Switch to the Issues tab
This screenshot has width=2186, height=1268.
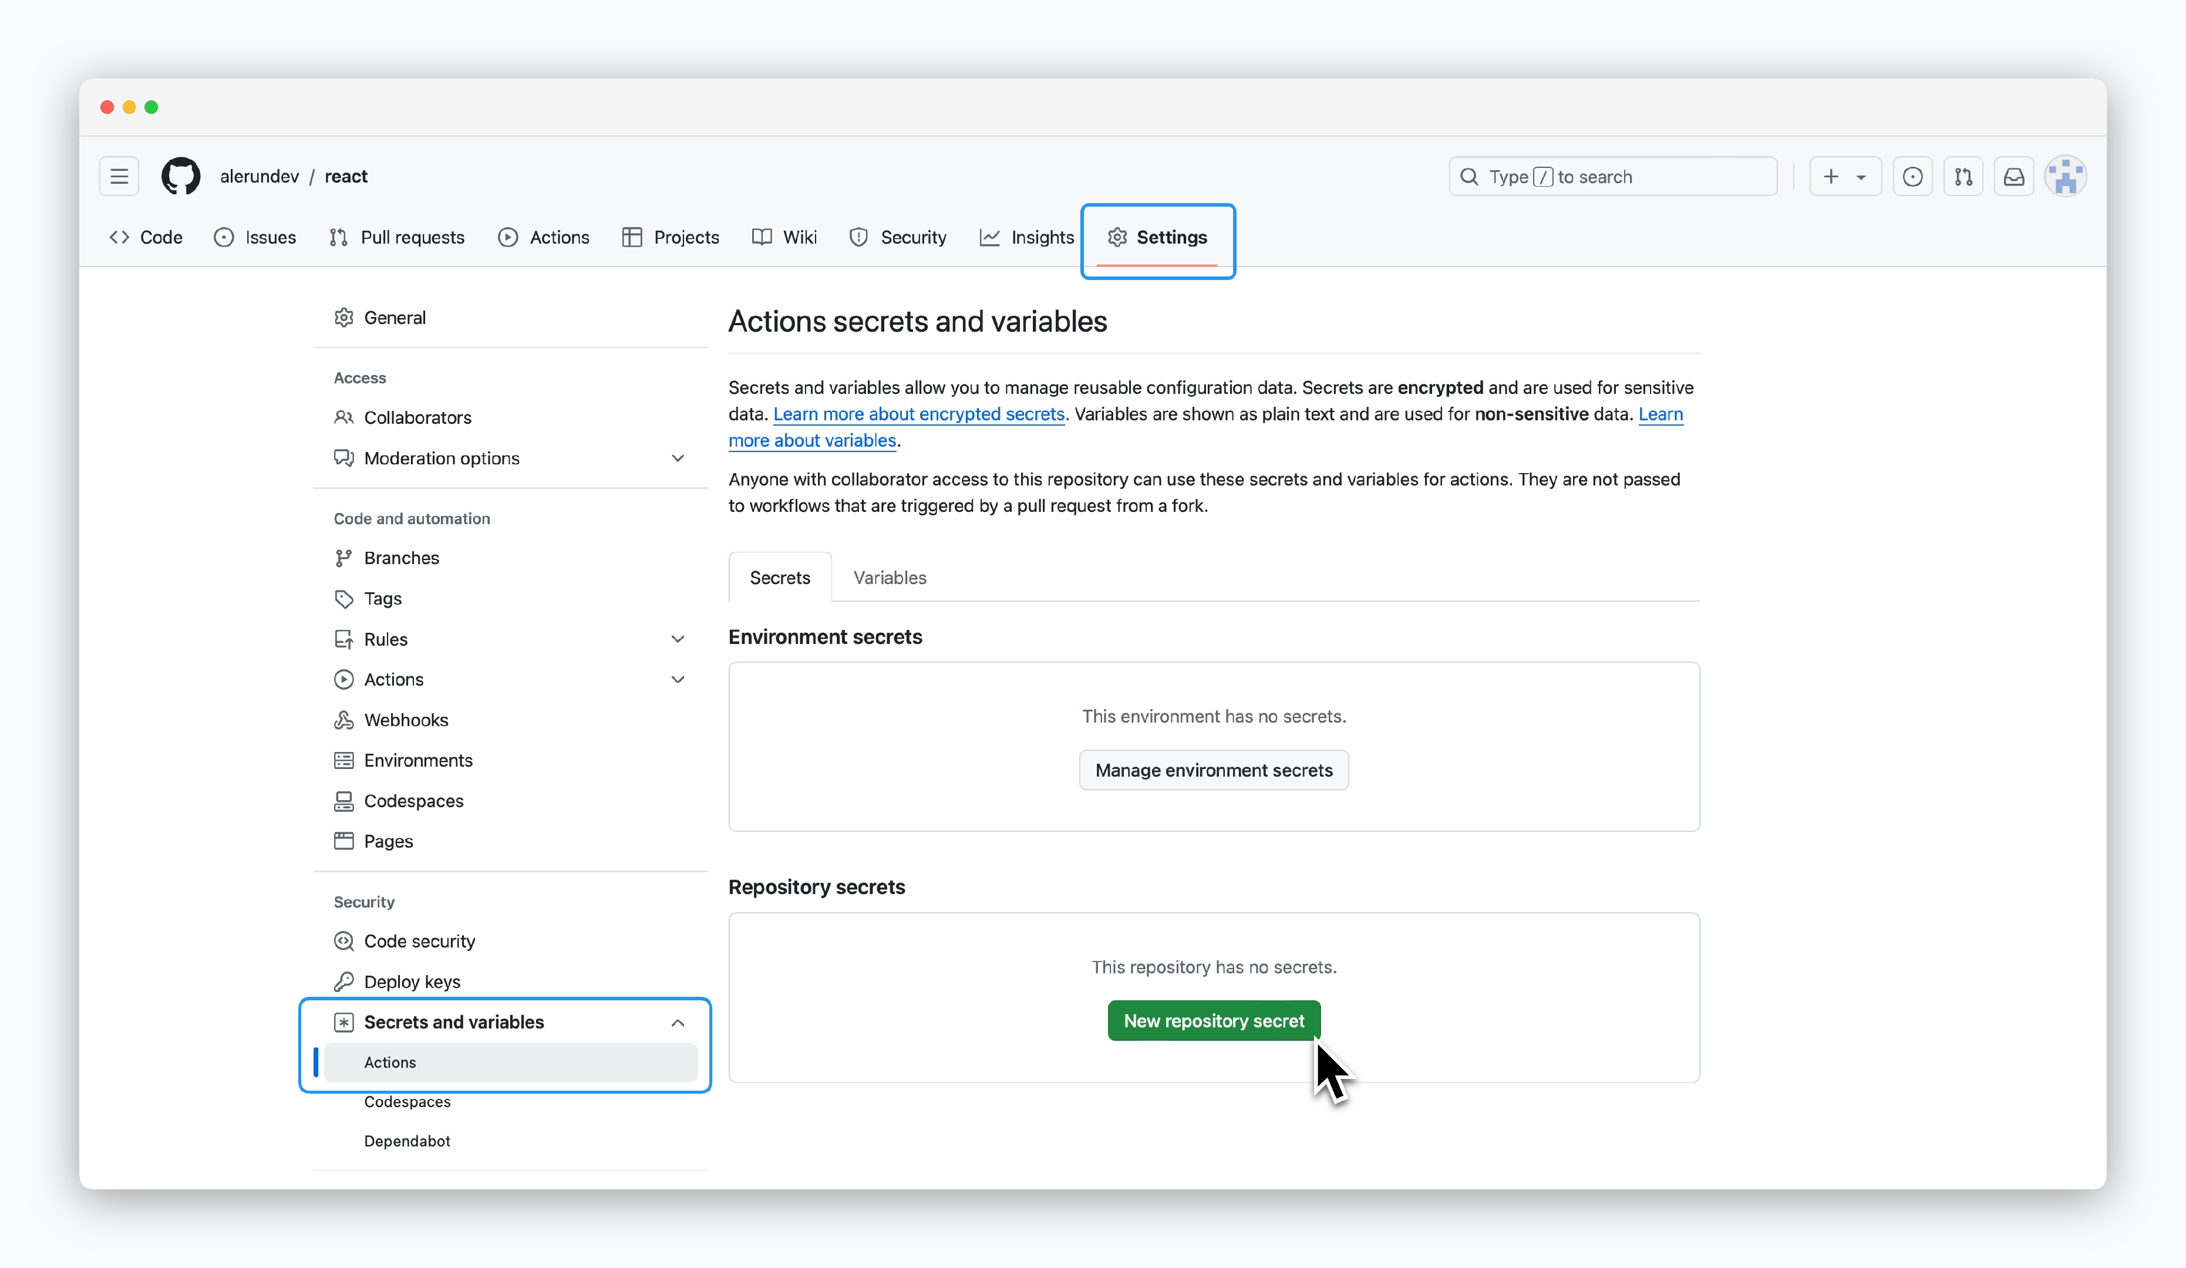[255, 237]
